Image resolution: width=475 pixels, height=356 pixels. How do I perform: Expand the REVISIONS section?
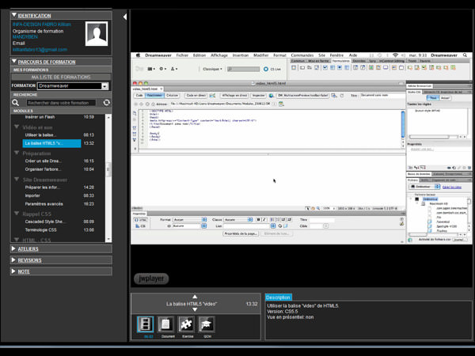click(13, 259)
